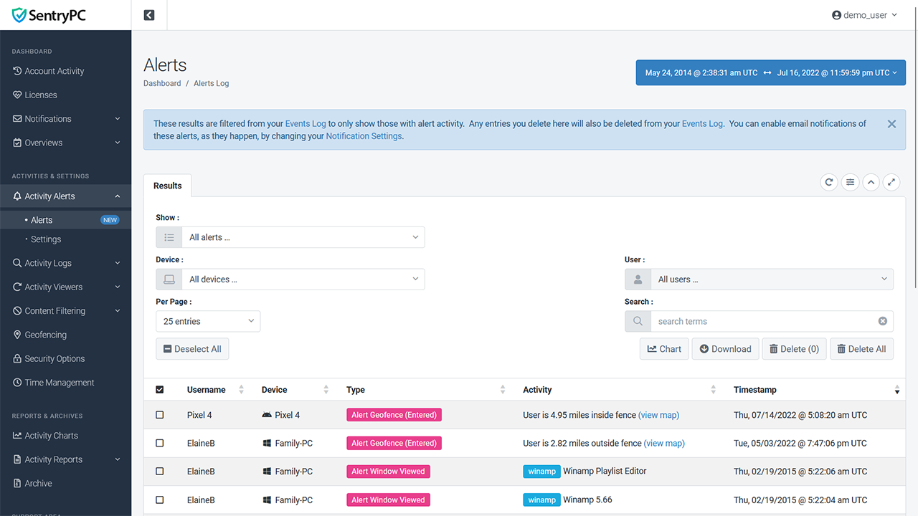Screen dimensions: 918x516
Task: Dismiss the blue info banner
Action: [891, 124]
